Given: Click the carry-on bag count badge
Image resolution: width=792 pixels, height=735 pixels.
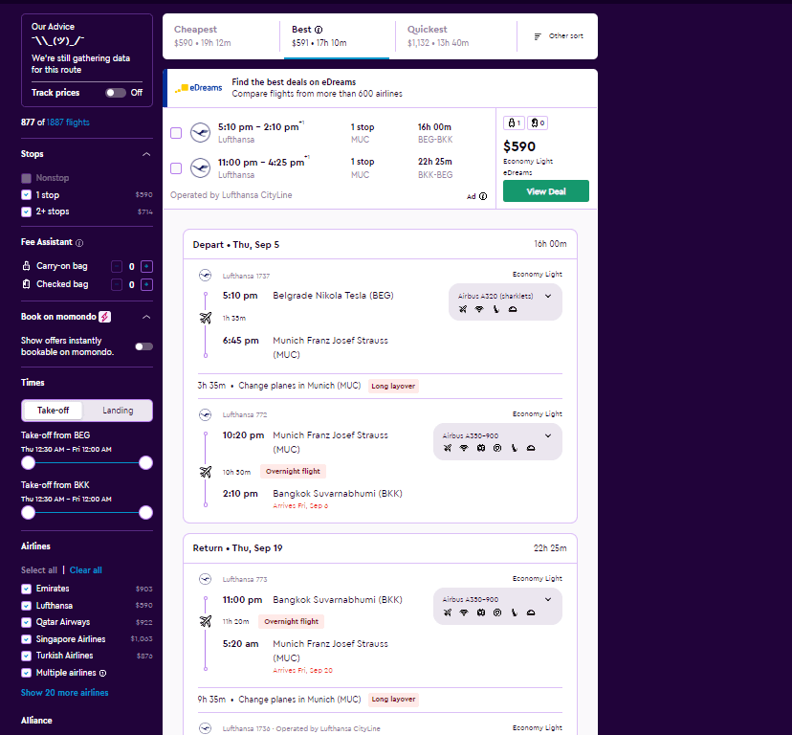Looking at the screenshot, I should coord(514,122).
